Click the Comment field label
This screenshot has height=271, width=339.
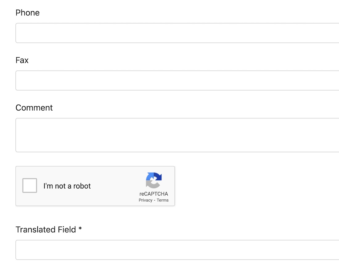click(x=34, y=107)
